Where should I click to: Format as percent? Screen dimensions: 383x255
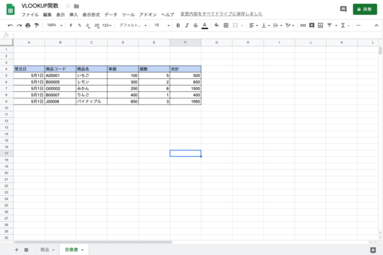(x=79, y=25)
